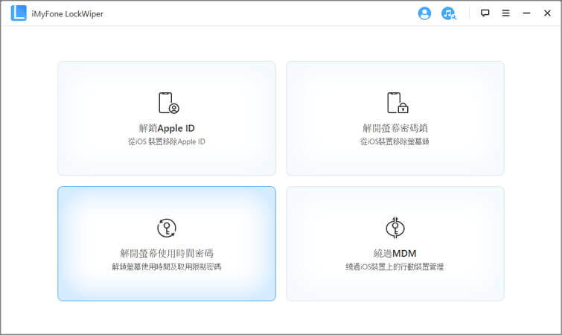This screenshot has height=335, width=562.
Task: Close the LockWiper window
Action: click(x=546, y=13)
